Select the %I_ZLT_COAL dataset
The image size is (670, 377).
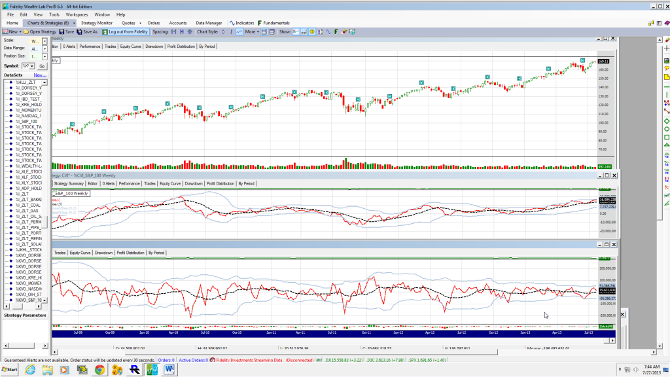tap(28, 205)
